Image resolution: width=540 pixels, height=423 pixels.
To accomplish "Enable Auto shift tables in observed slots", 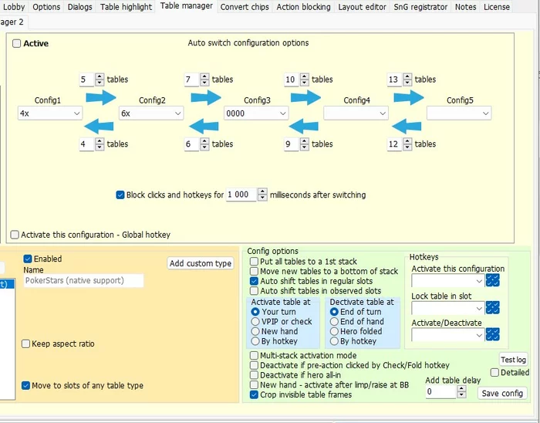I will pyautogui.click(x=254, y=291).
